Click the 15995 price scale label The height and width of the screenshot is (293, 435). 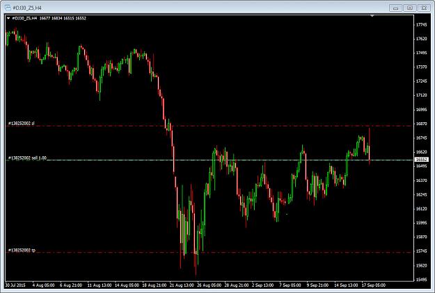pos(421,223)
